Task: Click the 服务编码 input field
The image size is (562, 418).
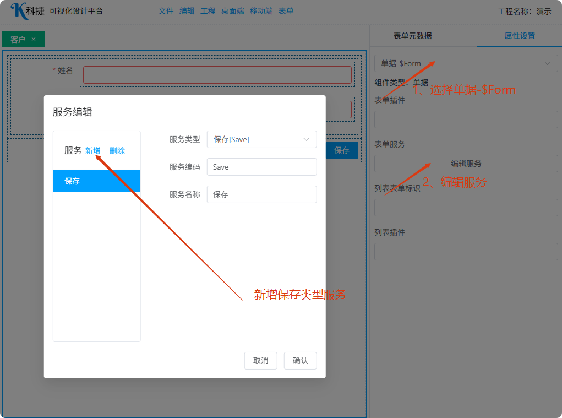Action: (261, 167)
